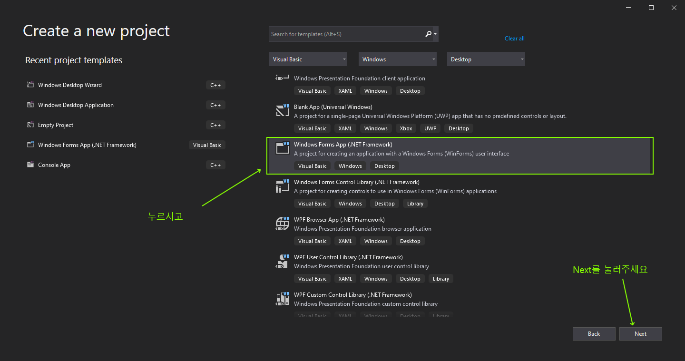
Task: Click Desktop tag under Windows Forms App
Action: [384, 166]
